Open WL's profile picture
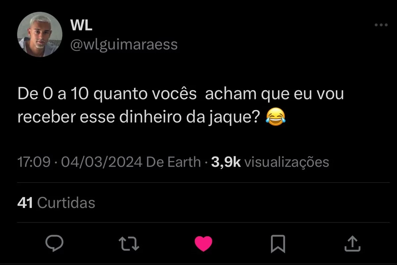The width and height of the screenshot is (397, 265). (x=40, y=34)
